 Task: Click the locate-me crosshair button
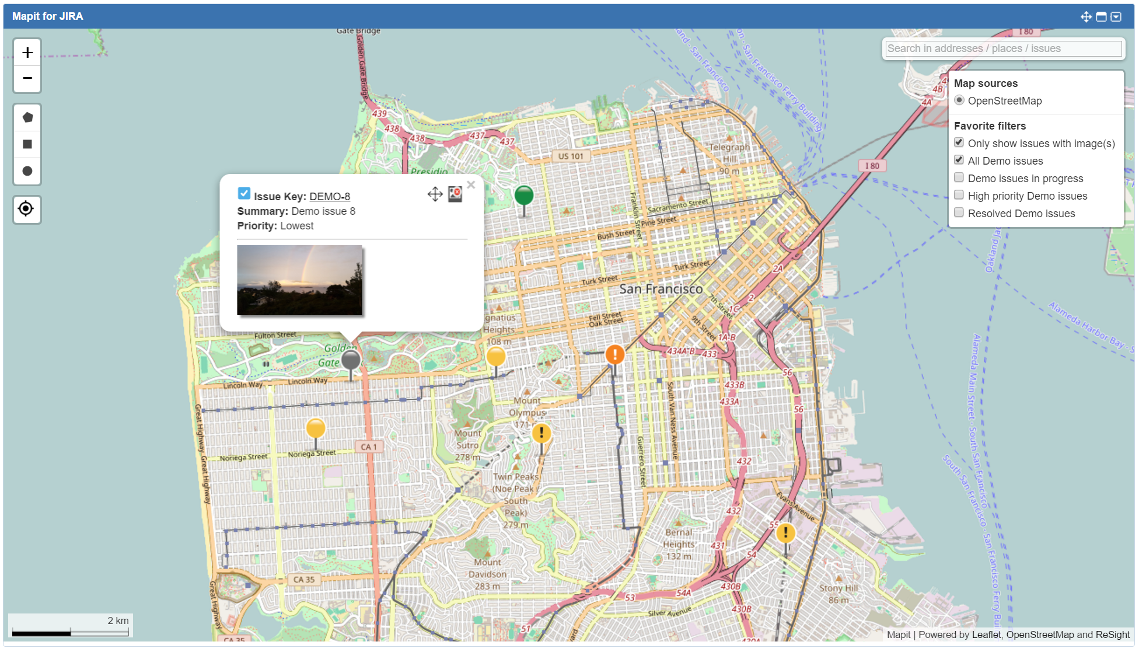[27, 209]
